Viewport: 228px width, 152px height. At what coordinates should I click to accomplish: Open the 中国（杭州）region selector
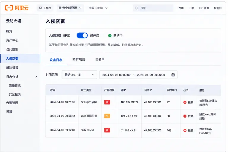click(x=98, y=8)
